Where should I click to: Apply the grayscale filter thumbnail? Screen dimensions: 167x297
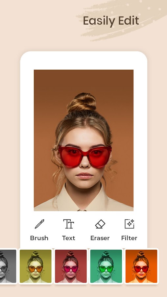[x=8, y=266]
